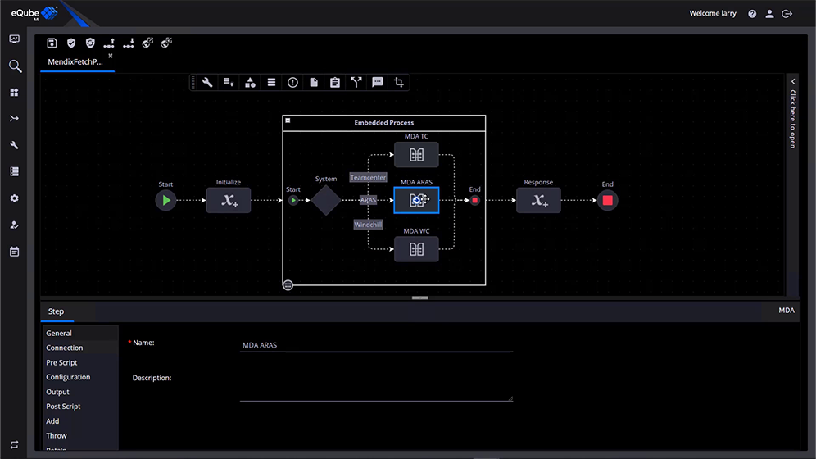Image resolution: width=816 pixels, height=459 pixels.
Task: Click the exclamation circle toolbar icon
Action: 292,82
